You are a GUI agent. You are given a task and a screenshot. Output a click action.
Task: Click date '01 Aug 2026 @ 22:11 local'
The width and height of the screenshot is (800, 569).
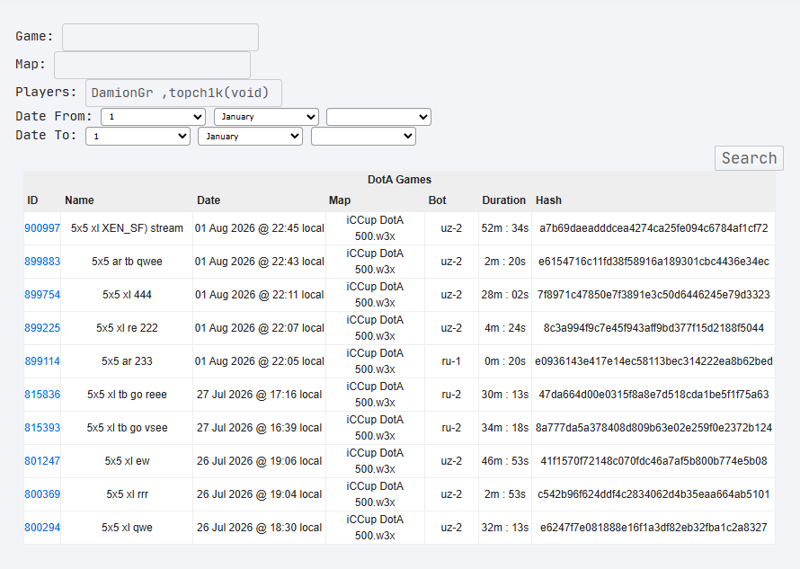click(x=259, y=295)
